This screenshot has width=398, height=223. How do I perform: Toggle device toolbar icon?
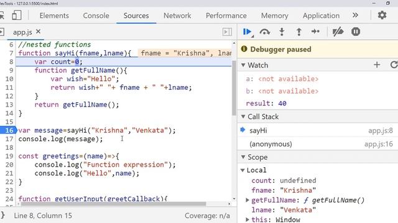coord(17,15)
